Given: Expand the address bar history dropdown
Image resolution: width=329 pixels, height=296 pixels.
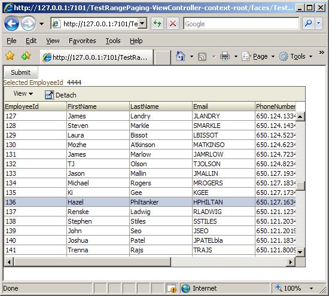Looking at the screenshot, I should click(x=142, y=23).
